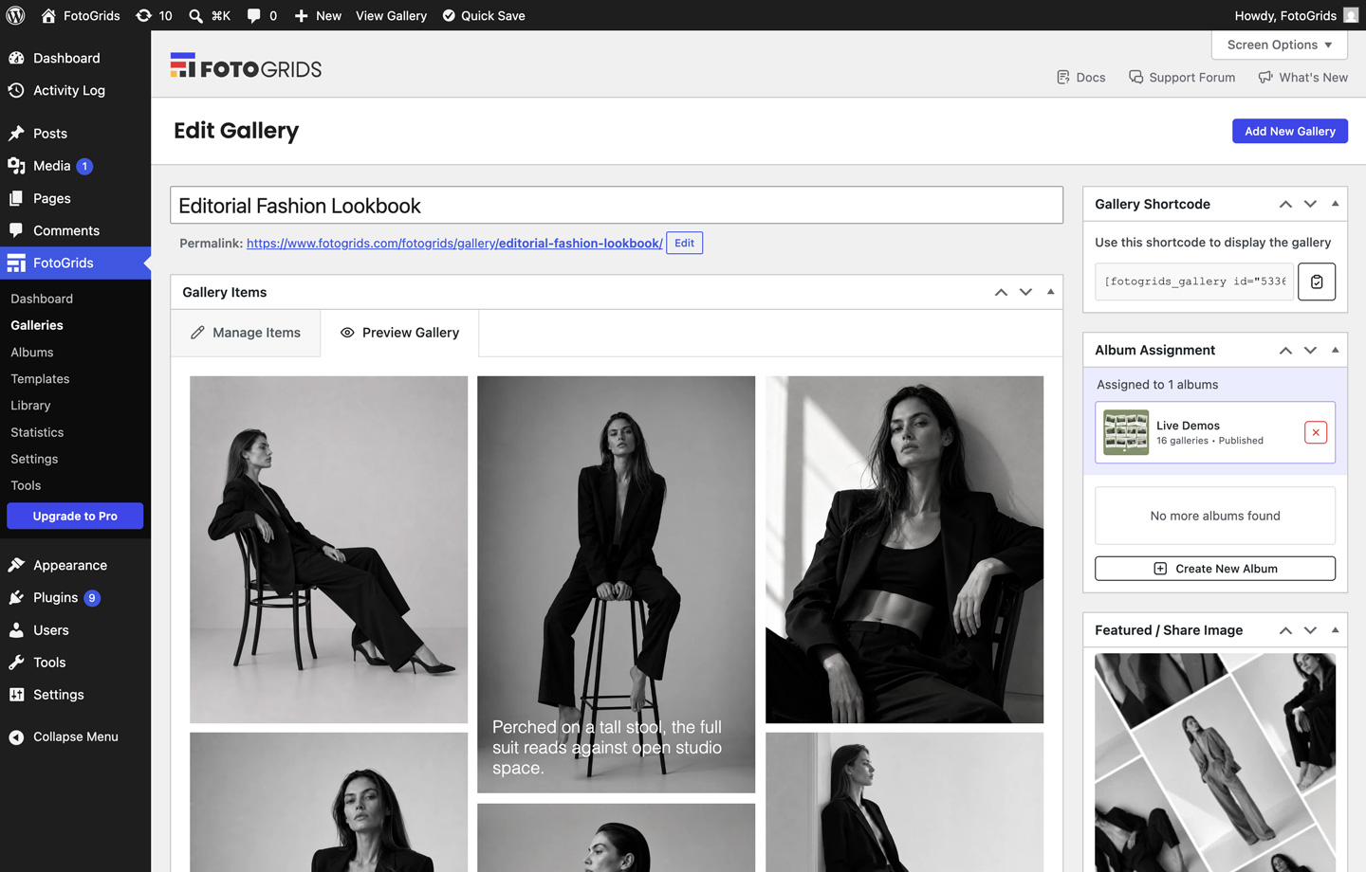Open the Docs link
This screenshot has height=872, width=1366.
[1081, 78]
